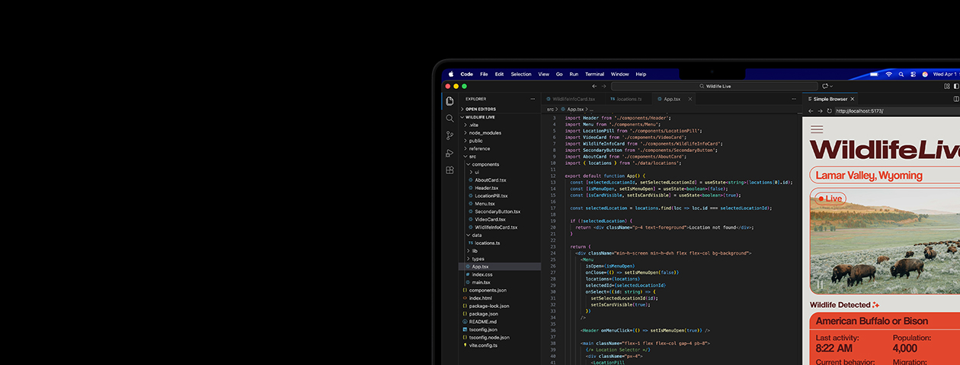The image size is (960, 365).
Task: Click the Live badge on the video
Action: (830, 198)
